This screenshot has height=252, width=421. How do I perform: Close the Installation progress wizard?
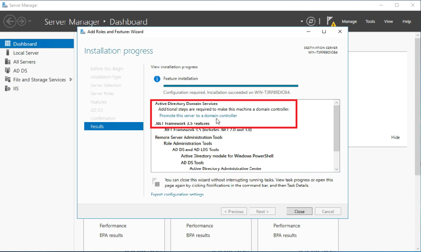click(299, 211)
